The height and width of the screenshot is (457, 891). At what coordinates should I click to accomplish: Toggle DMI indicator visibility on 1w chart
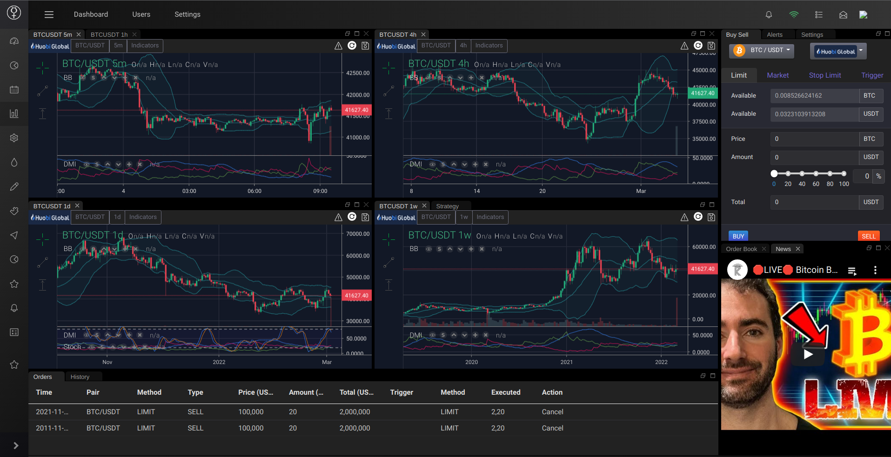click(x=433, y=335)
